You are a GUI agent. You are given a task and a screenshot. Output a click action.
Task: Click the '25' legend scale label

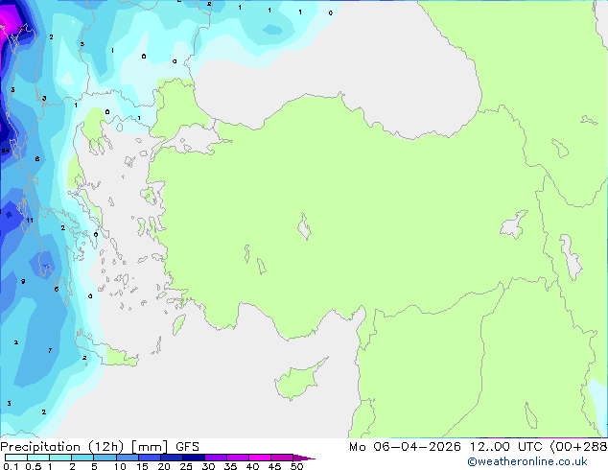186,466
